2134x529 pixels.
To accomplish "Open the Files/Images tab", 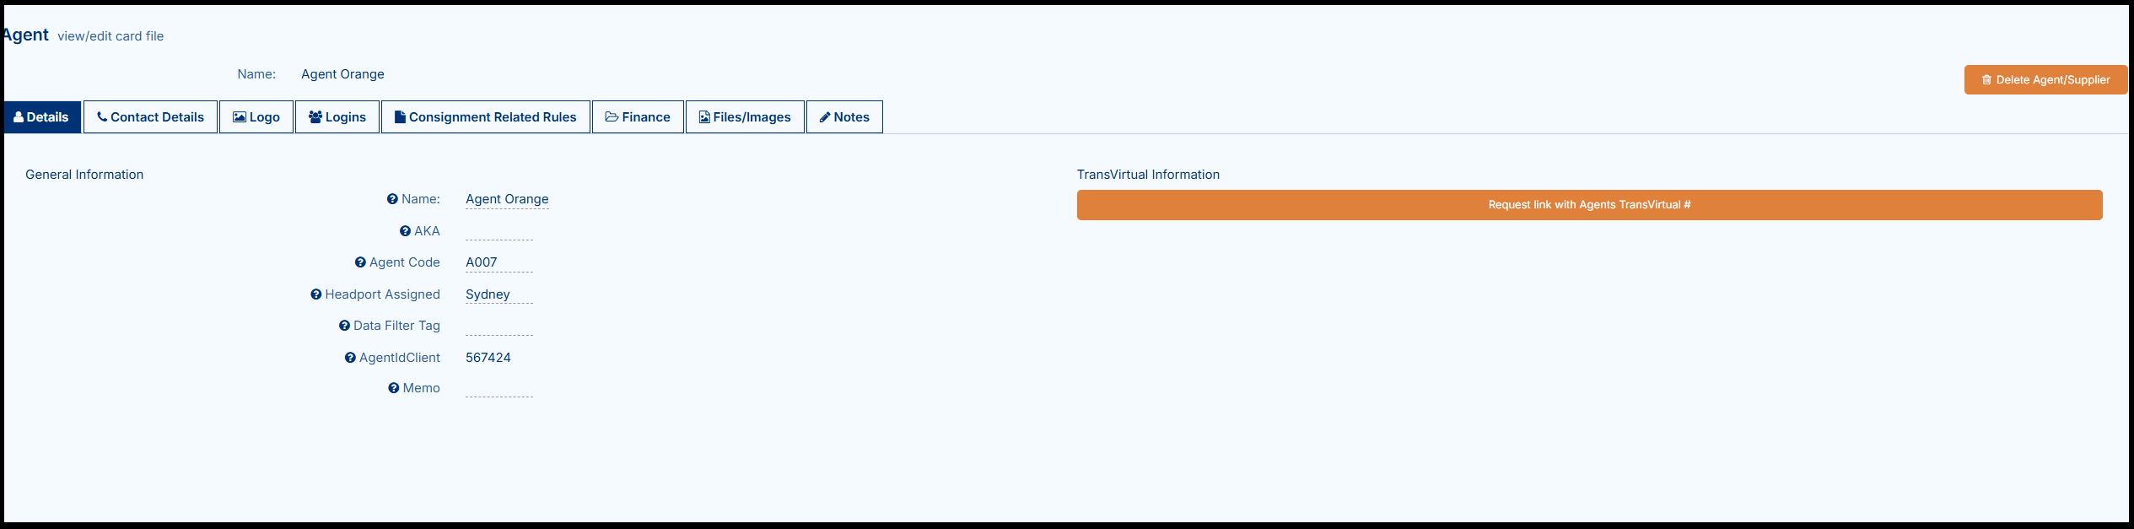I will click(745, 117).
